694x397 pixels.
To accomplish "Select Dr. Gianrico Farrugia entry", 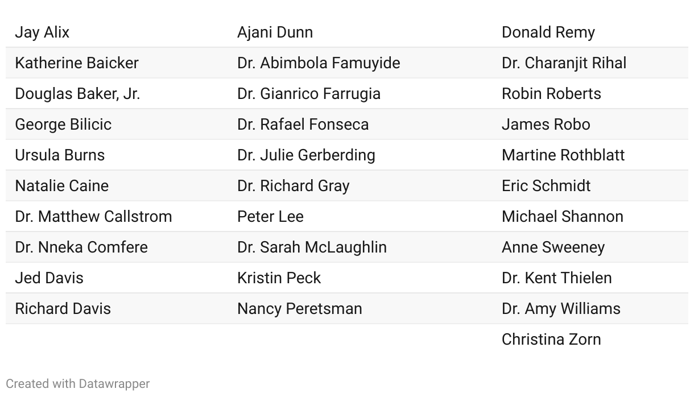I will tap(309, 94).
